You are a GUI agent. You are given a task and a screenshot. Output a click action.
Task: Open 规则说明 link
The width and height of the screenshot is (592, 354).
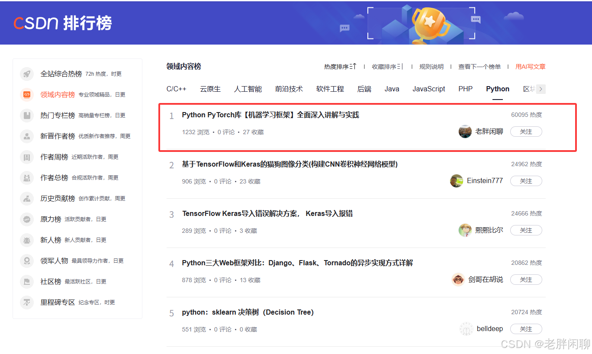[431, 67]
